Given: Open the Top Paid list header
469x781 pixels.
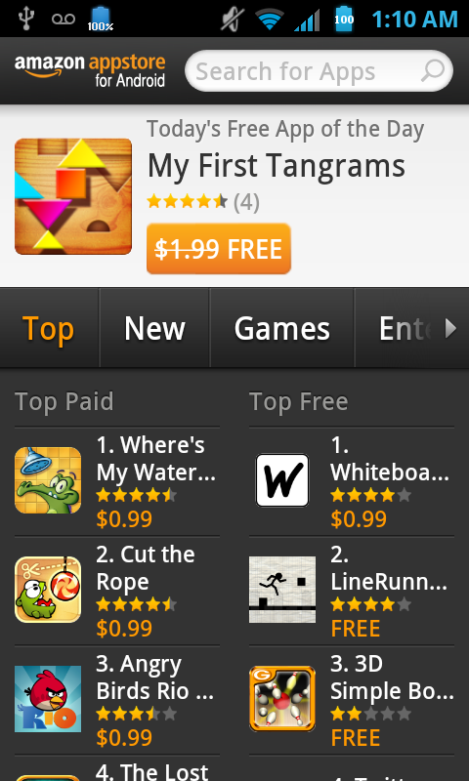Looking at the screenshot, I should tap(64, 401).
